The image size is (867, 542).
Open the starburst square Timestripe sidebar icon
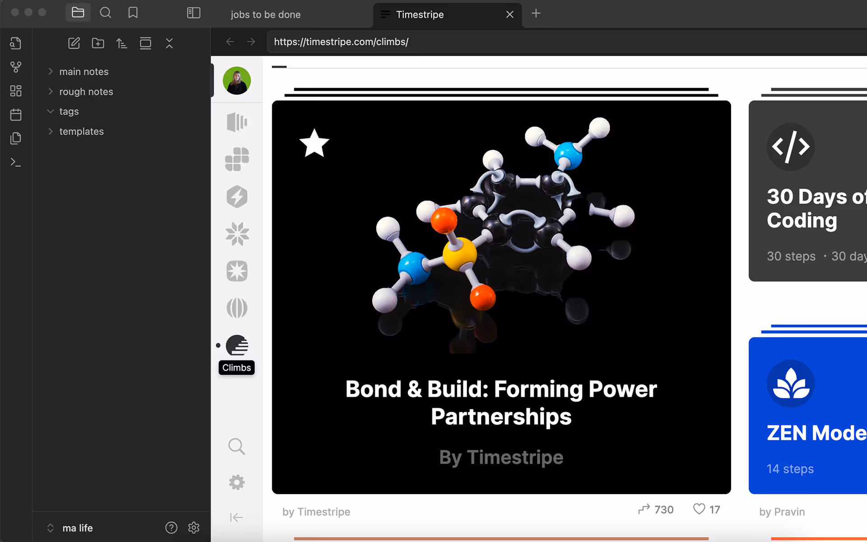tap(237, 271)
